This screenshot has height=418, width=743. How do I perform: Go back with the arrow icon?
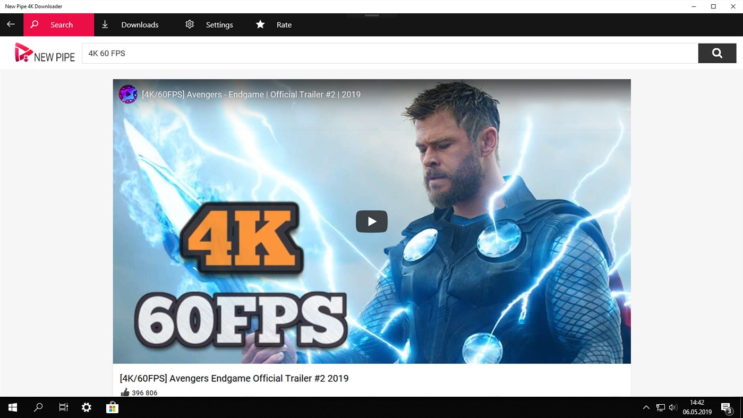click(11, 24)
